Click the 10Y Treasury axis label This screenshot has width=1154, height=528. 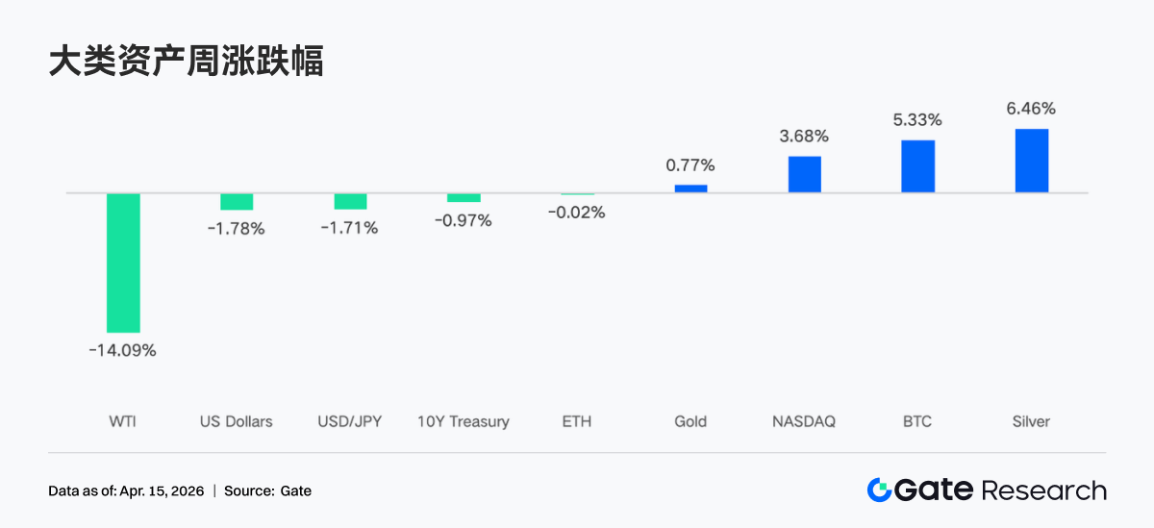pos(464,421)
